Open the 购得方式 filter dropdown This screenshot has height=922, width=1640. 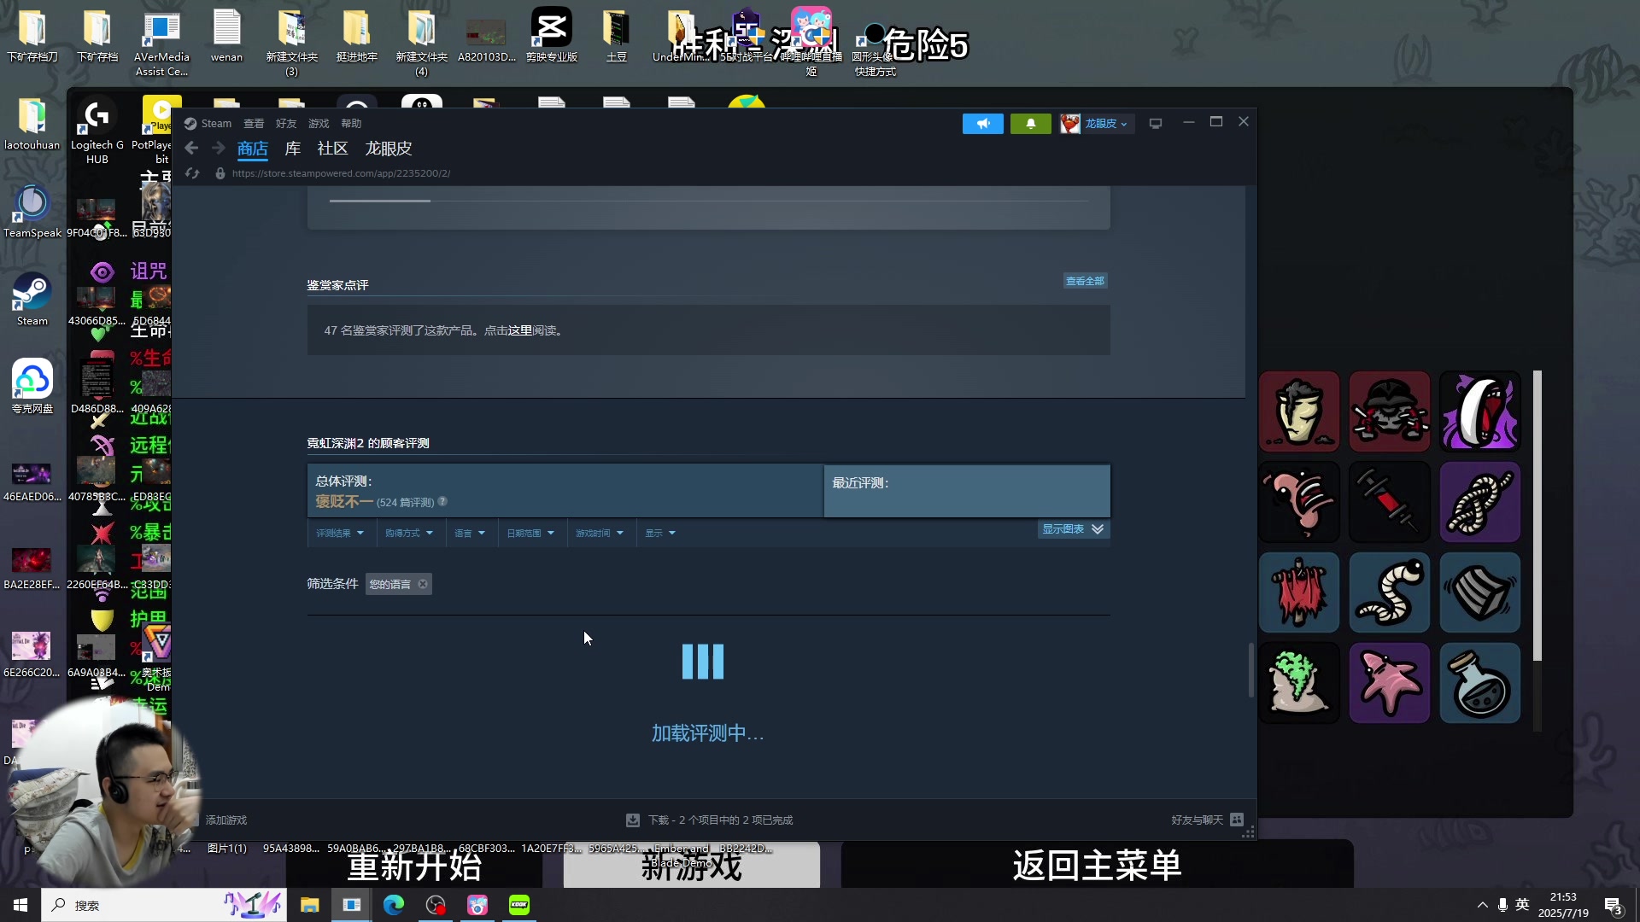coord(409,533)
